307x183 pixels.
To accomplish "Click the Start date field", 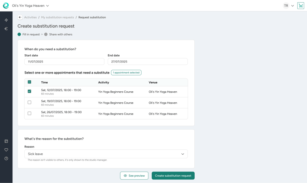I will [64, 62].
